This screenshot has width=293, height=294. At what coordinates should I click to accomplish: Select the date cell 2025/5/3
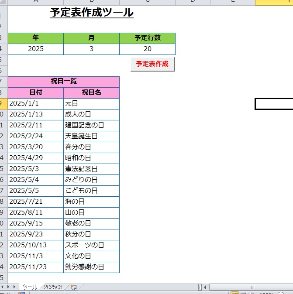(36, 169)
